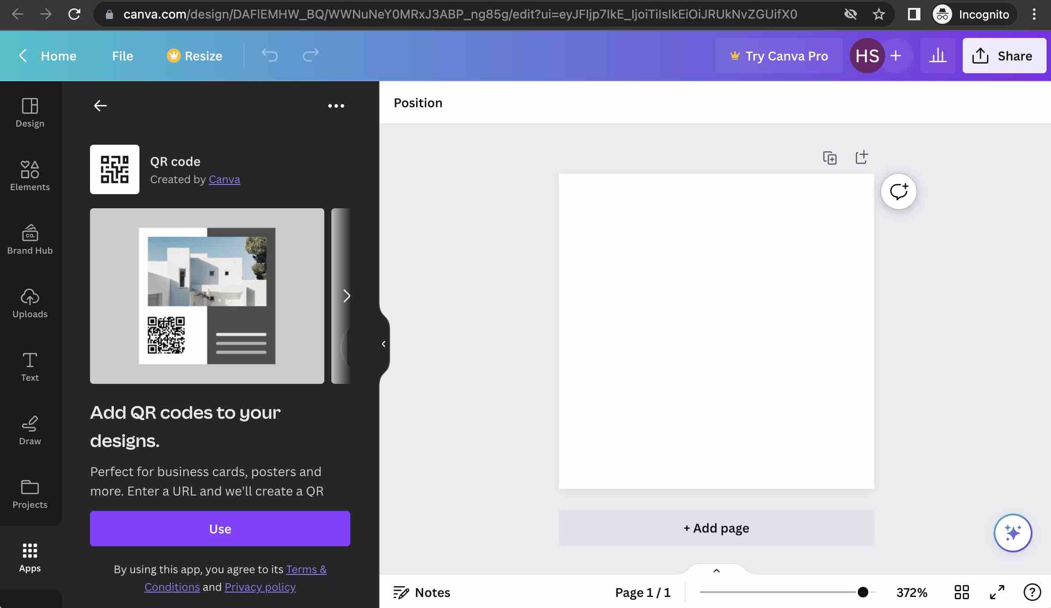Open Brand Hub in sidebar
Image resolution: width=1051 pixels, height=608 pixels.
[x=30, y=240]
